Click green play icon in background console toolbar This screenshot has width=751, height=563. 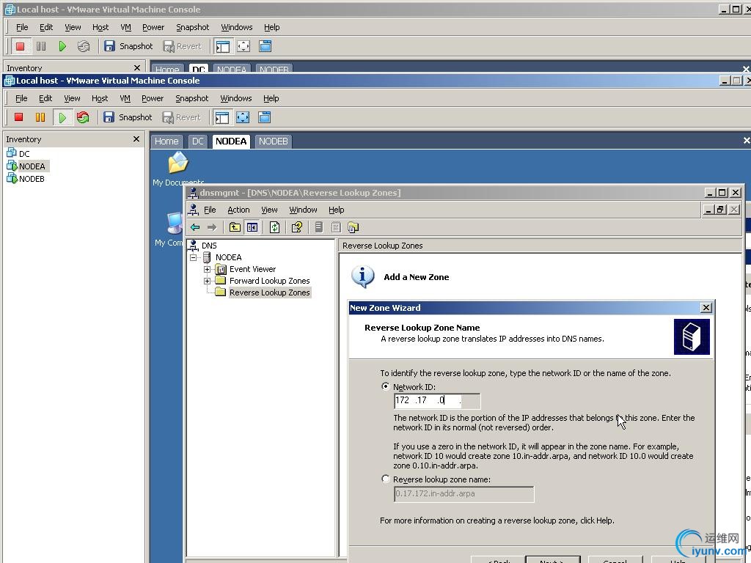(63, 46)
